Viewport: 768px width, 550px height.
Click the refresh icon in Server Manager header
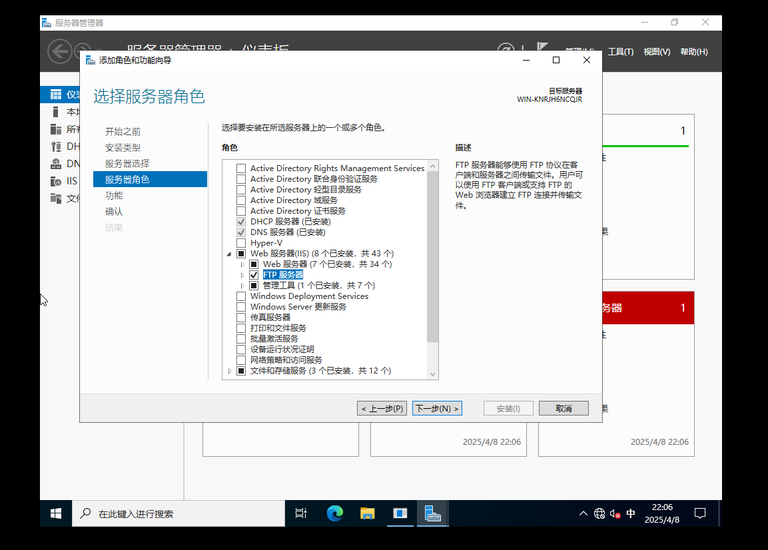click(x=506, y=47)
